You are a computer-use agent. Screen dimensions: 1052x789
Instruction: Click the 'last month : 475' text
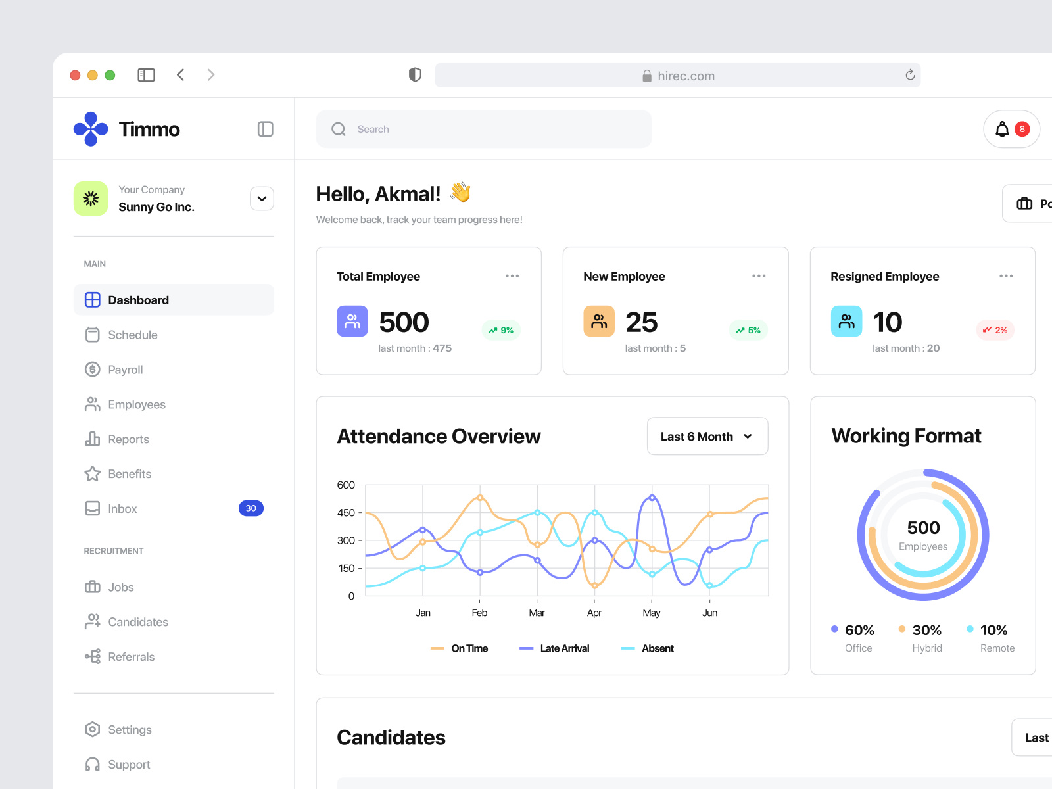click(415, 348)
